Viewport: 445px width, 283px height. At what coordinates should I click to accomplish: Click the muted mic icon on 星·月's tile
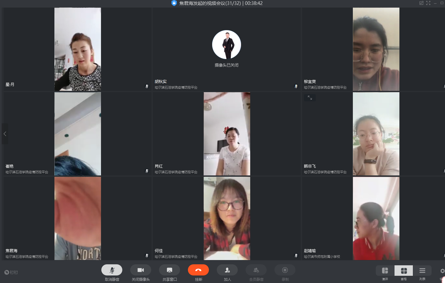(147, 86)
